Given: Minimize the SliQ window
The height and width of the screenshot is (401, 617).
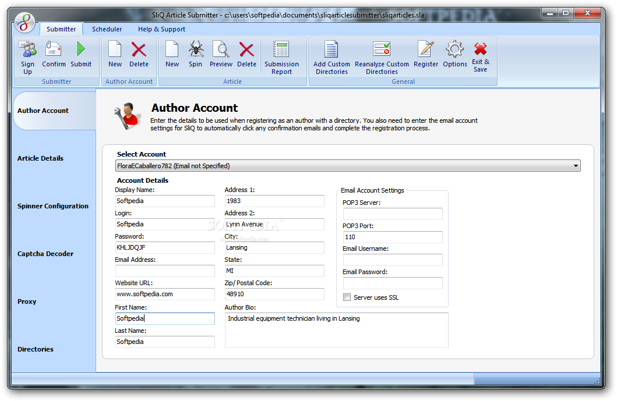Looking at the screenshot, I should click(x=550, y=13).
